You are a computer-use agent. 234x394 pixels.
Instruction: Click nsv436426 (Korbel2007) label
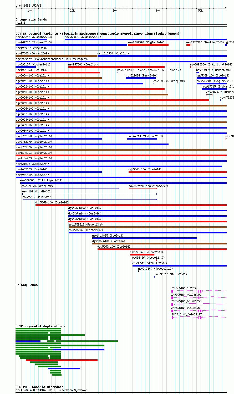tap(148, 258)
